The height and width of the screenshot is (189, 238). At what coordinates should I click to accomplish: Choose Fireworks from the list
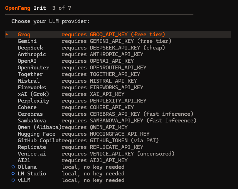tap(118, 88)
